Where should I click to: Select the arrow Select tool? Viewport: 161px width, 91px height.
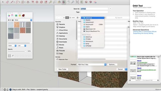click(3, 2)
